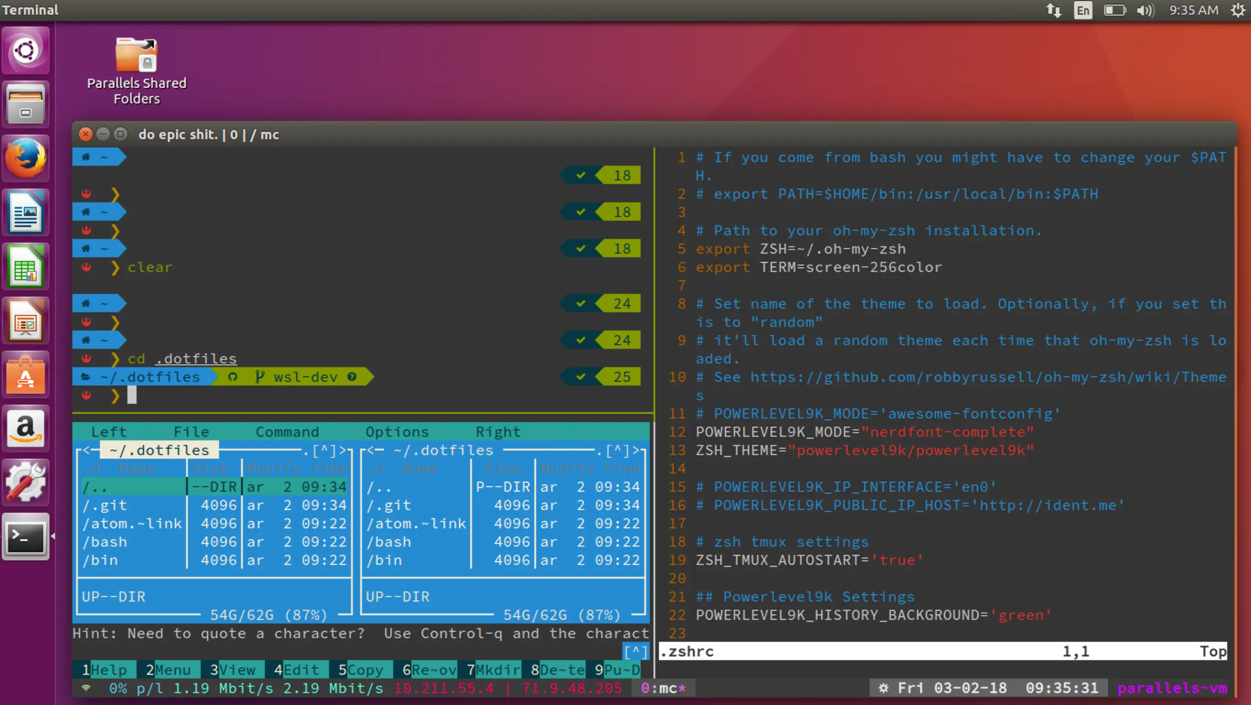The image size is (1251, 705).
Task: Open the Right menu in Midnight Commander
Action: point(498,431)
